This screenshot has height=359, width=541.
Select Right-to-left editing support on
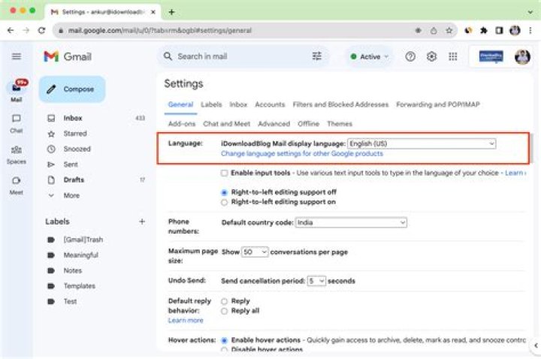coord(224,203)
